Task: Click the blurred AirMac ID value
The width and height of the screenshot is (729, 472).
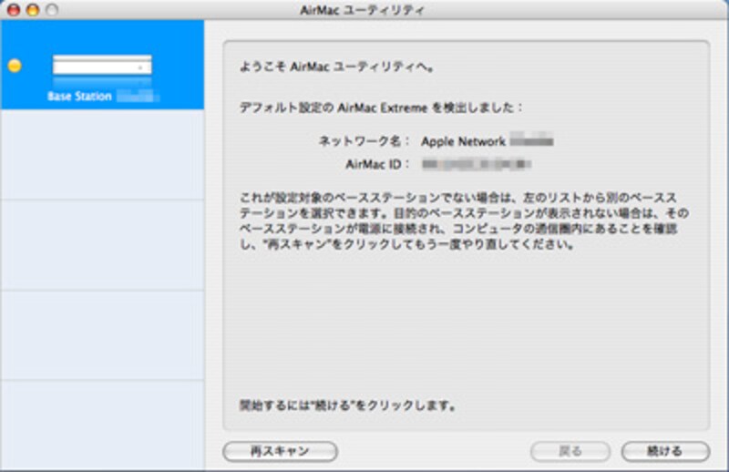Action: pyautogui.click(x=477, y=164)
